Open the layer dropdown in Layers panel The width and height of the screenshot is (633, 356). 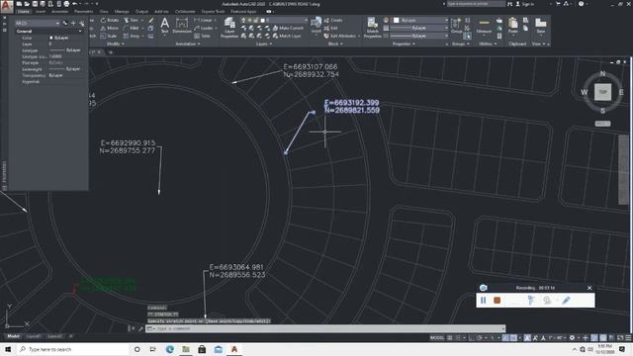[x=274, y=20]
